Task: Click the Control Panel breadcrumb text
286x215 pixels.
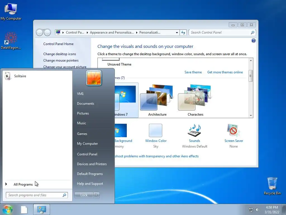Action: pyautogui.click(x=75, y=32)
